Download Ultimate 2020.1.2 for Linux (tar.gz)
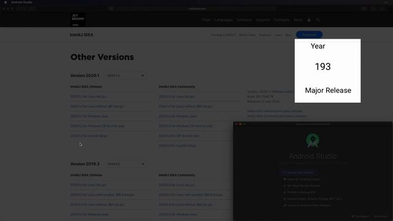This screenshot has height=221, width=393. [x=88, y=96]
